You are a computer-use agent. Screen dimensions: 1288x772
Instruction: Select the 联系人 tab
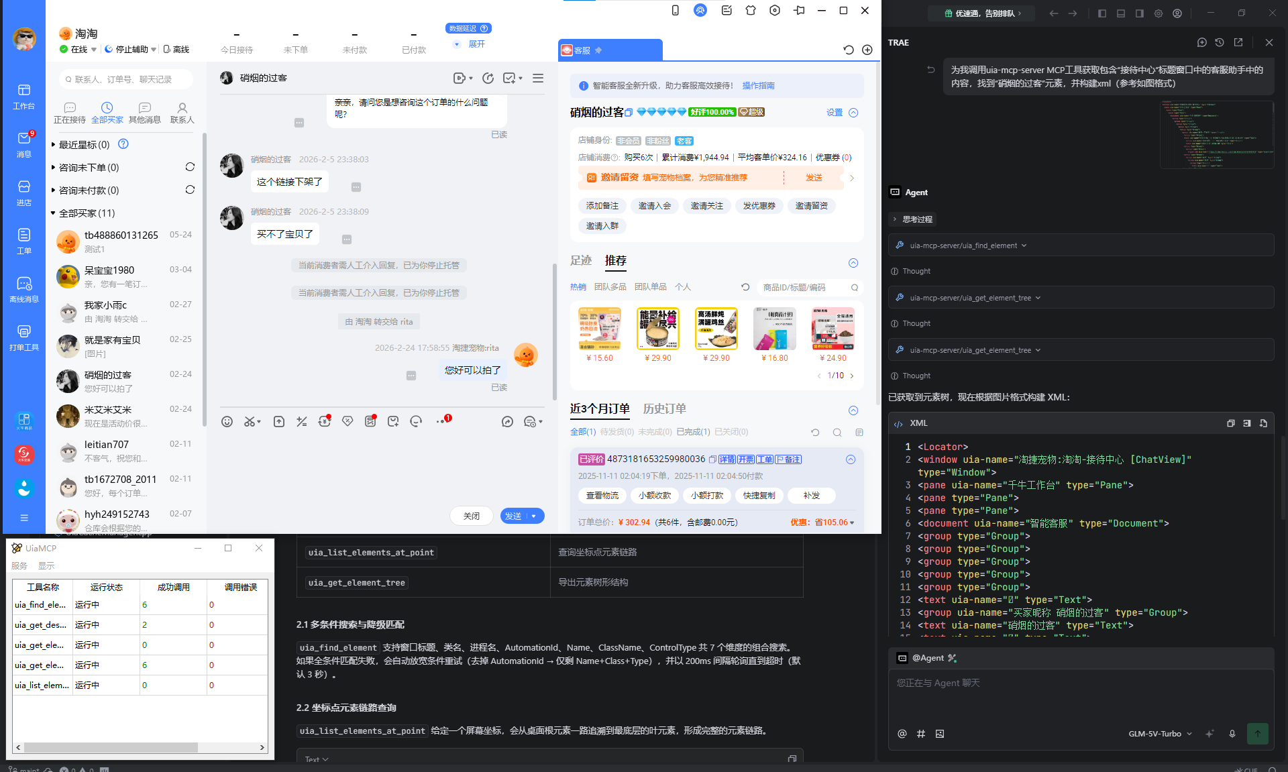point(182,113)
